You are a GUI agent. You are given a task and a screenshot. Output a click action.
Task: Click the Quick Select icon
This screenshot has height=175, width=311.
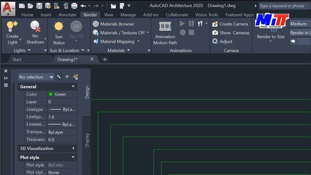pos(75,77)
